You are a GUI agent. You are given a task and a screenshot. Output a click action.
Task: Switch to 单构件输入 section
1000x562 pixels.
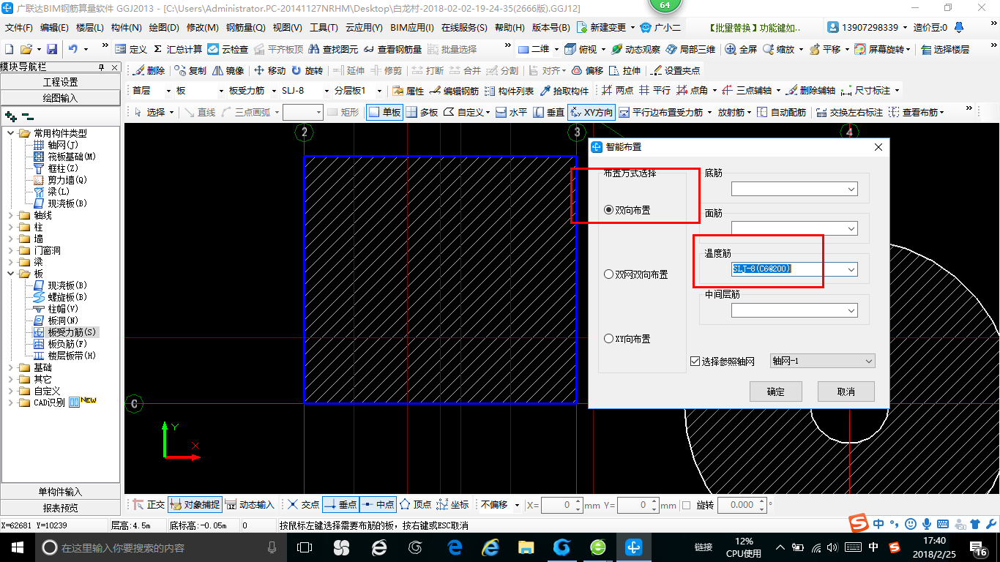pyautogui.click(x=60, y=492)
